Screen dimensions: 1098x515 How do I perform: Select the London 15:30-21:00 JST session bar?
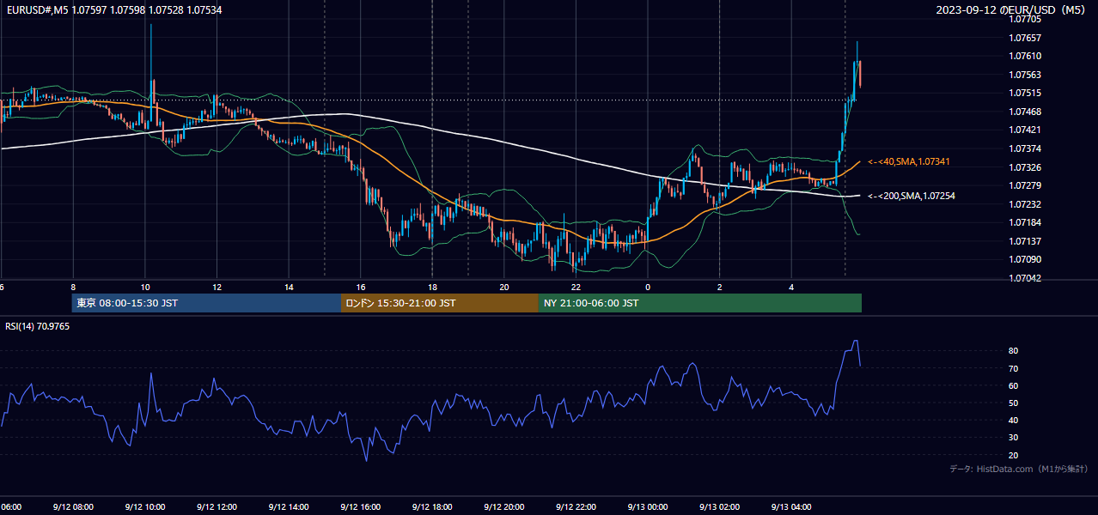coord(440,303)
